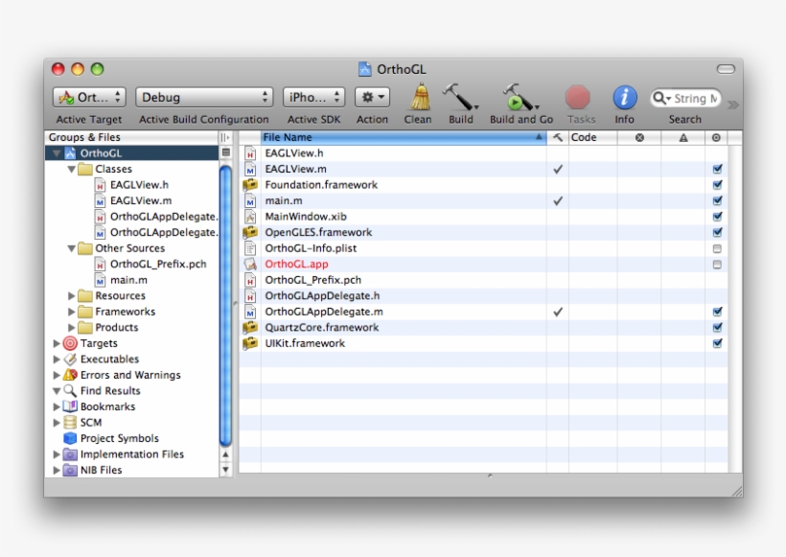Open the Action gear menu
This screenshot has width=786, height=557.
[372, 97]
